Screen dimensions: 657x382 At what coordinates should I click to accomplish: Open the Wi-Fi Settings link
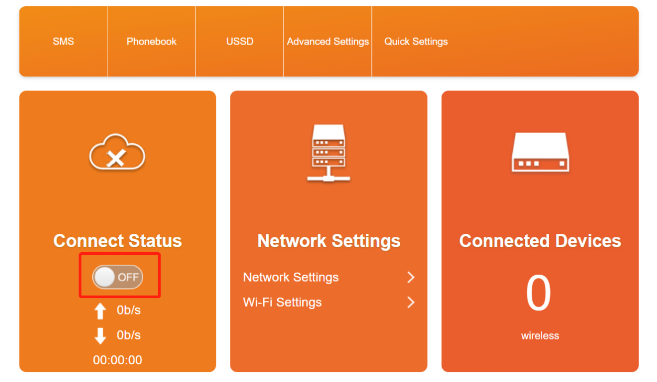pos(282,302)
